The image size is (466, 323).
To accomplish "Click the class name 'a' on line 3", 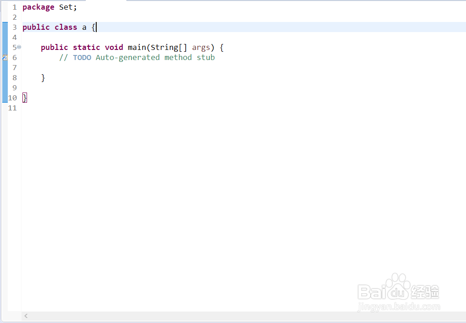I will tap(84, 27).
